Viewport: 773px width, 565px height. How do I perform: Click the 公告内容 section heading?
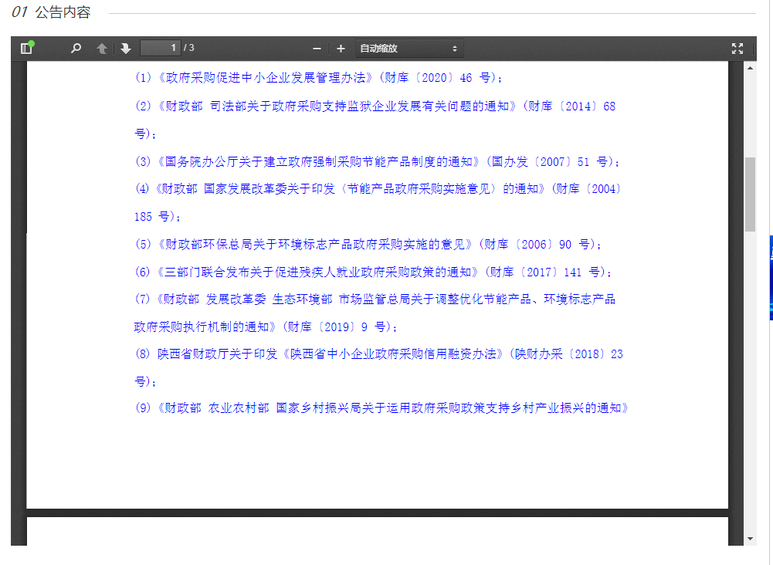pyautogui.click(x=63, y=13)
